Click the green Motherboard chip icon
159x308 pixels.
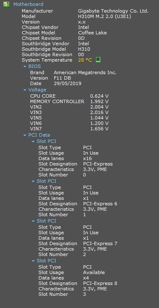(x=6, y=4)
